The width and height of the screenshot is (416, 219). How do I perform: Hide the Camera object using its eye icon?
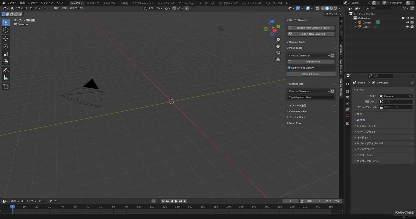pos(408,23)
